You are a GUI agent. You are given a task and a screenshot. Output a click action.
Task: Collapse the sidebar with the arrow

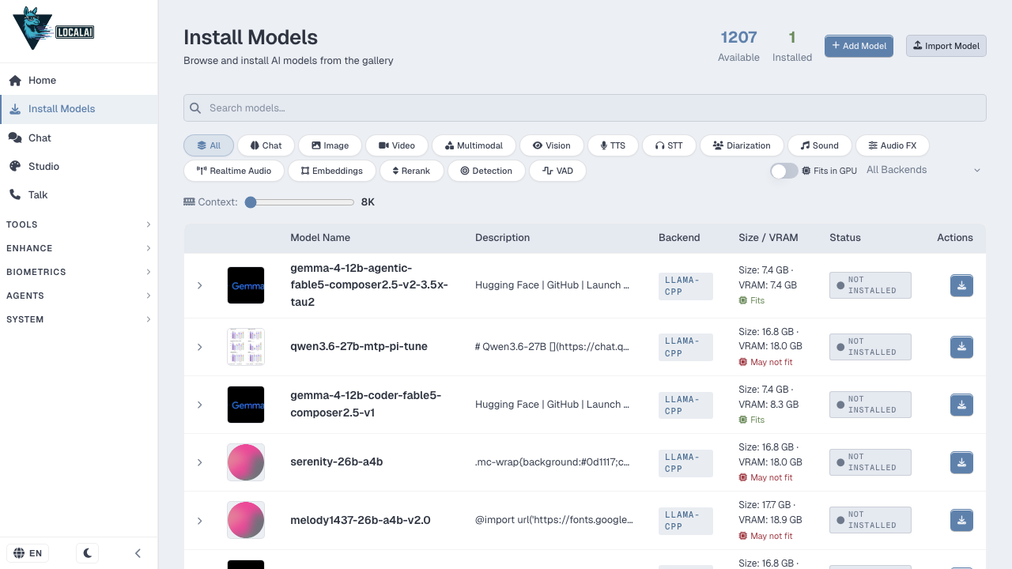(138, 553)
